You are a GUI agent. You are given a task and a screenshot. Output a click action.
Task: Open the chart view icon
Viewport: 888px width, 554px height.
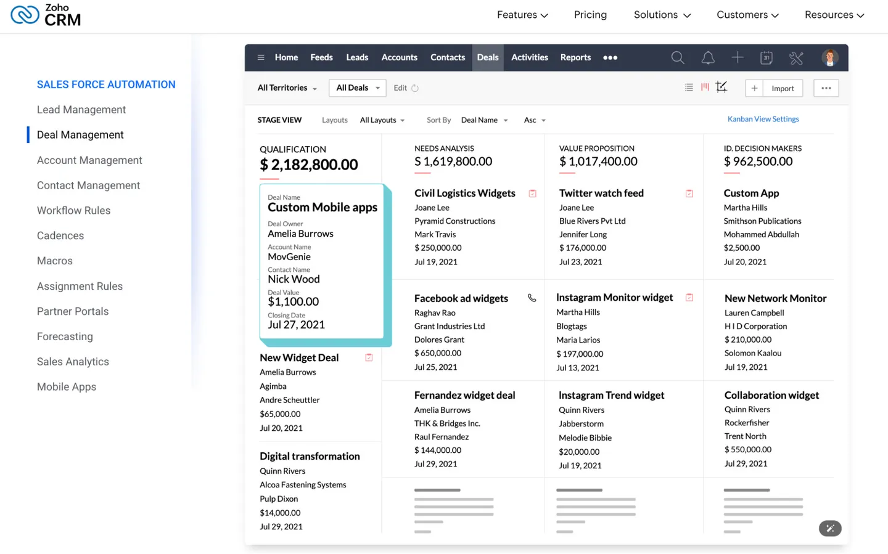tap(721, 87)
